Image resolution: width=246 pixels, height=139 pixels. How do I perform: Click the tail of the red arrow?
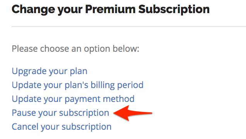pyautogui.click(x=150, y=113)
